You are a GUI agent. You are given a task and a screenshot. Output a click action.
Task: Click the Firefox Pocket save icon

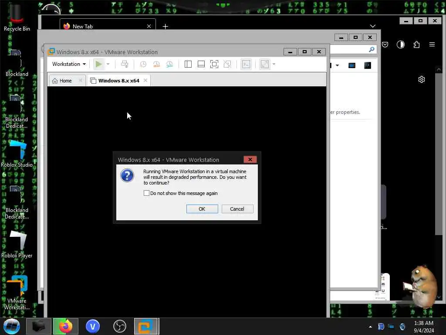coord(385,44)
